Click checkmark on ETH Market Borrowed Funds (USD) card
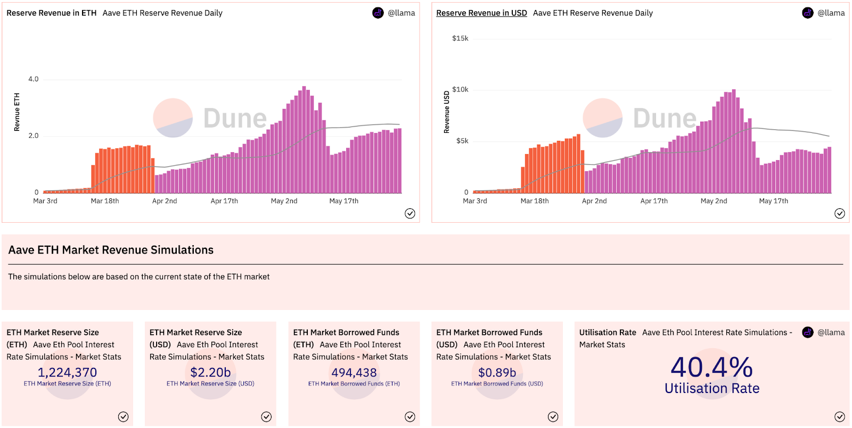The height and width of the screenshot is (428, 852). click(x=553, y=417)
